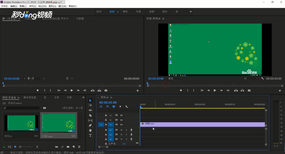Open 文件(F) menu
285x154 pixels.
[x=5, y=6]
